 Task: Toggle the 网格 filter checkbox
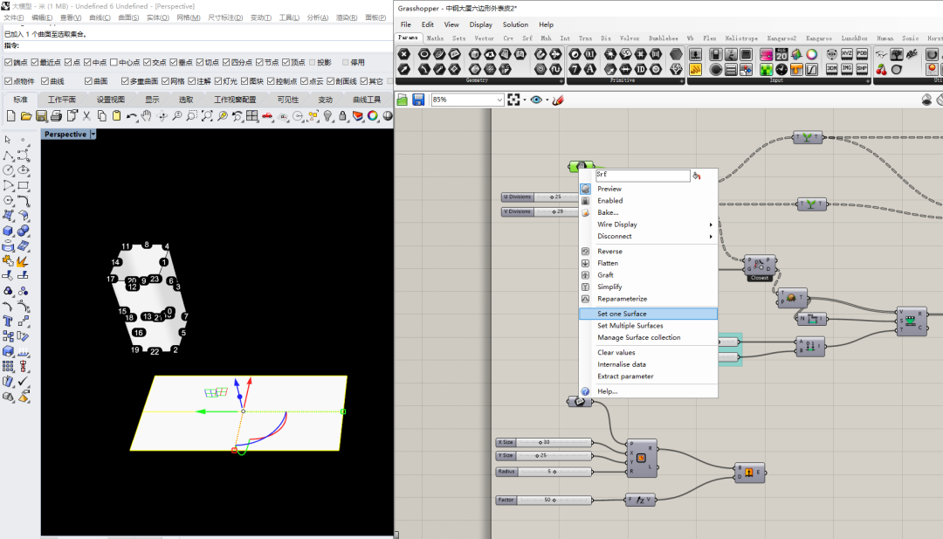coord(165,80)
